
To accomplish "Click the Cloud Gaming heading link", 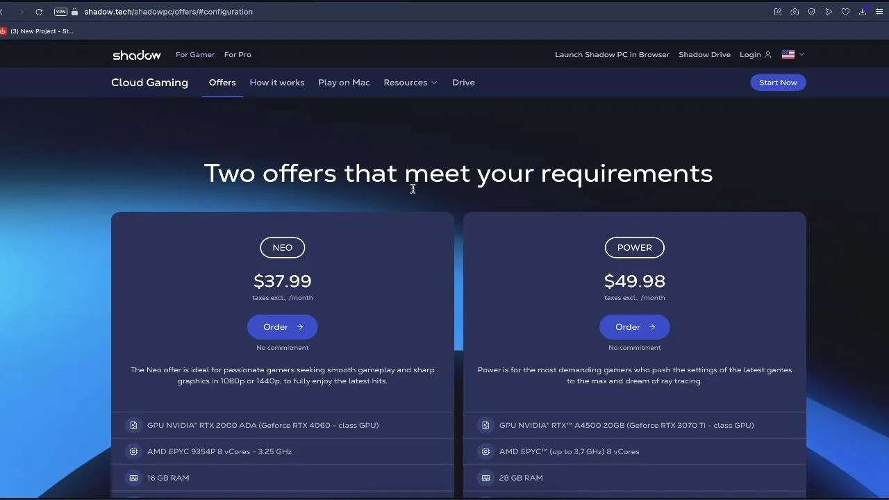I will [149, 83].
